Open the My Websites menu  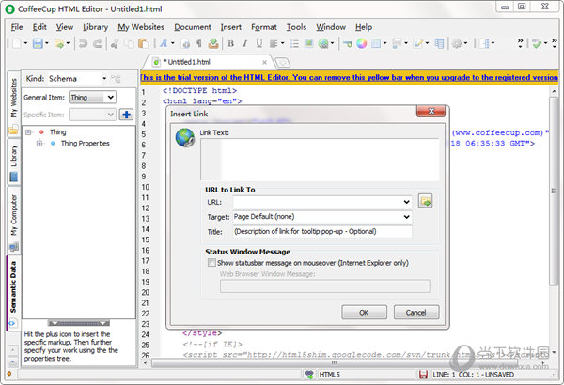pyautogui.click(x=141, y=27)
